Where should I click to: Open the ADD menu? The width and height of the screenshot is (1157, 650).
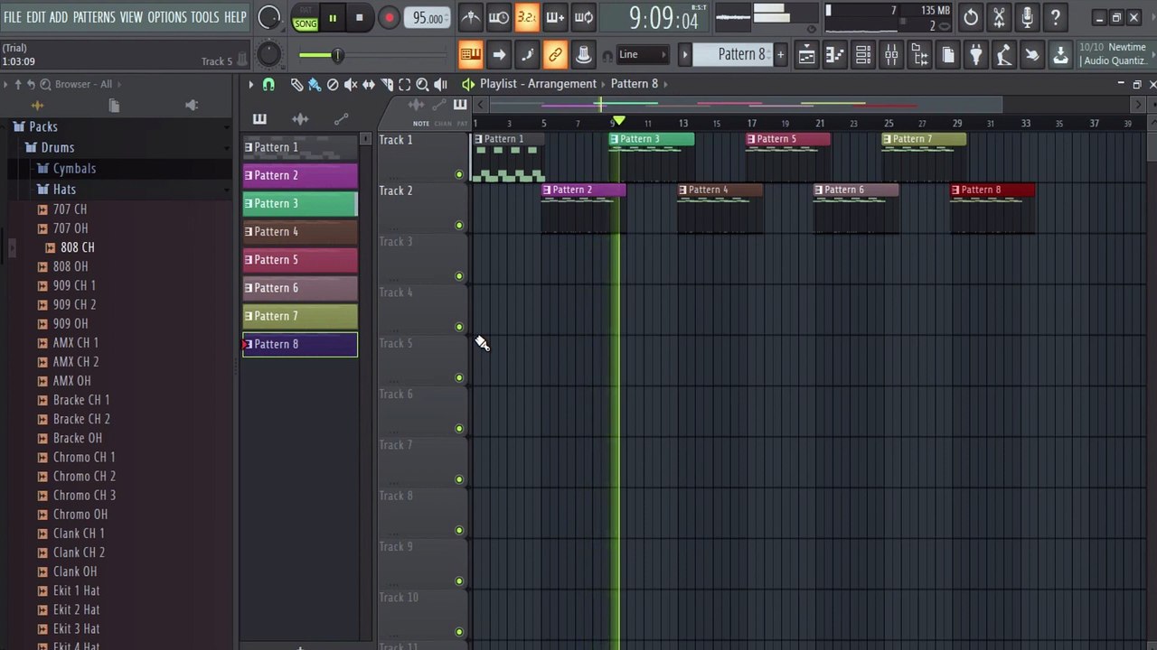tap(58, 17)
